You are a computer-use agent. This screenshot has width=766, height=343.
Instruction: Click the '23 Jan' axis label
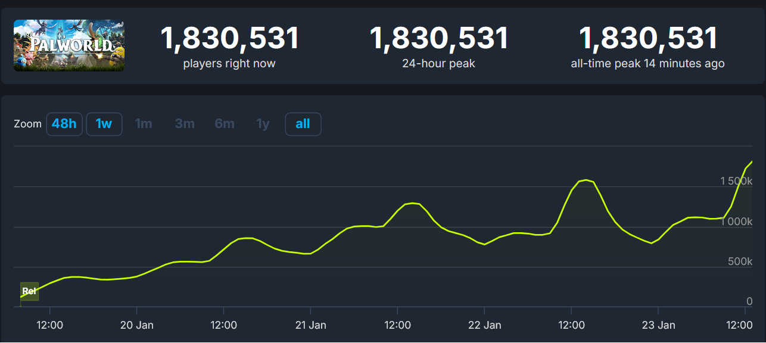tap(658, 325)
